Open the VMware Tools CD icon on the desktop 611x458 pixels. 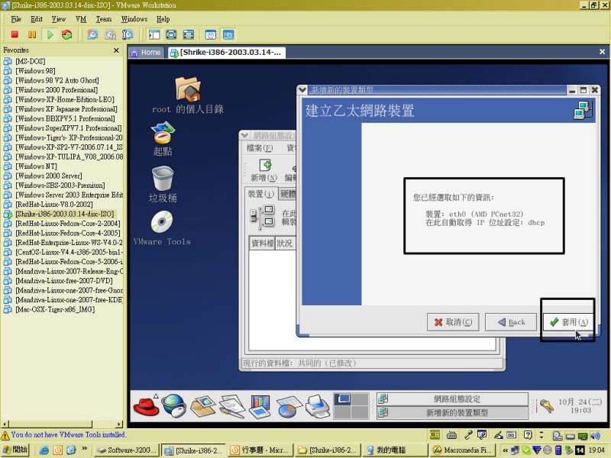(162, 221)
